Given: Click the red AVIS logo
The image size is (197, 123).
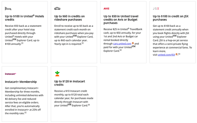Looking at the screenshot, I should point(106,9).
